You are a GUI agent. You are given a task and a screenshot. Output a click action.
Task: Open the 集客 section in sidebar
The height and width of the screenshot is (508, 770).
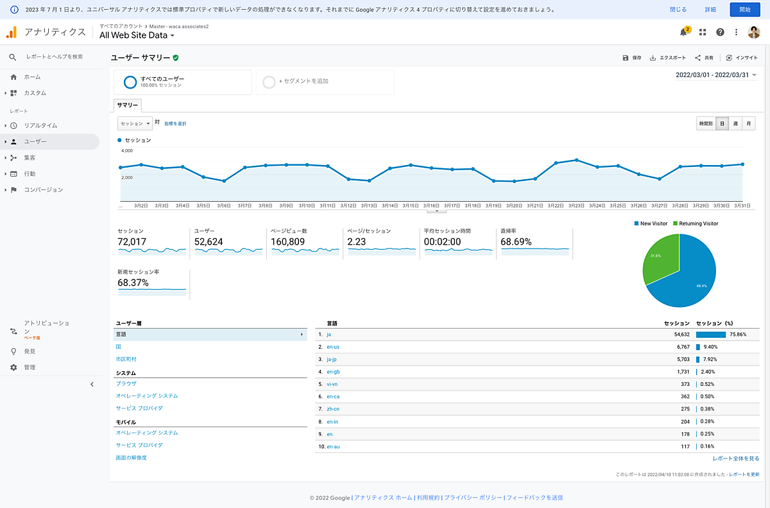pyautogui.click(x=30, y=157)
